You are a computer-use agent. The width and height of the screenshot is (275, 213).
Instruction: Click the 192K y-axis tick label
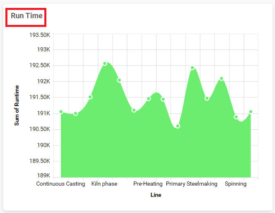(43, 81)
